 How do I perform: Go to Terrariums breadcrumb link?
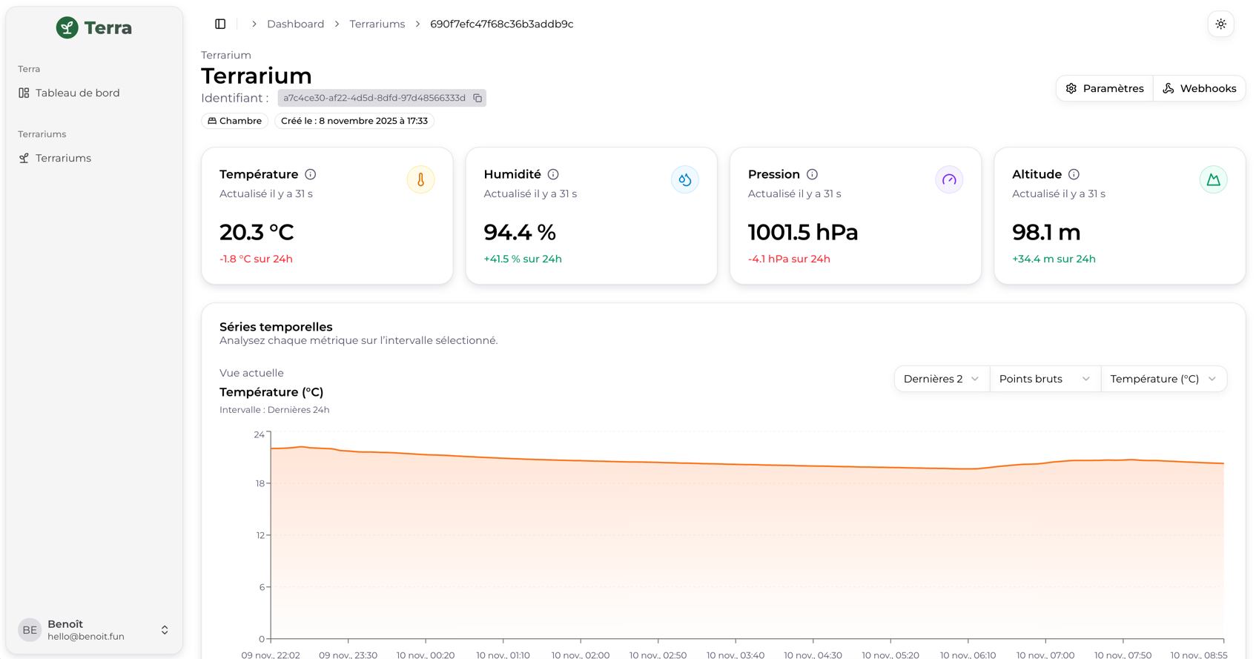[377, 24]
